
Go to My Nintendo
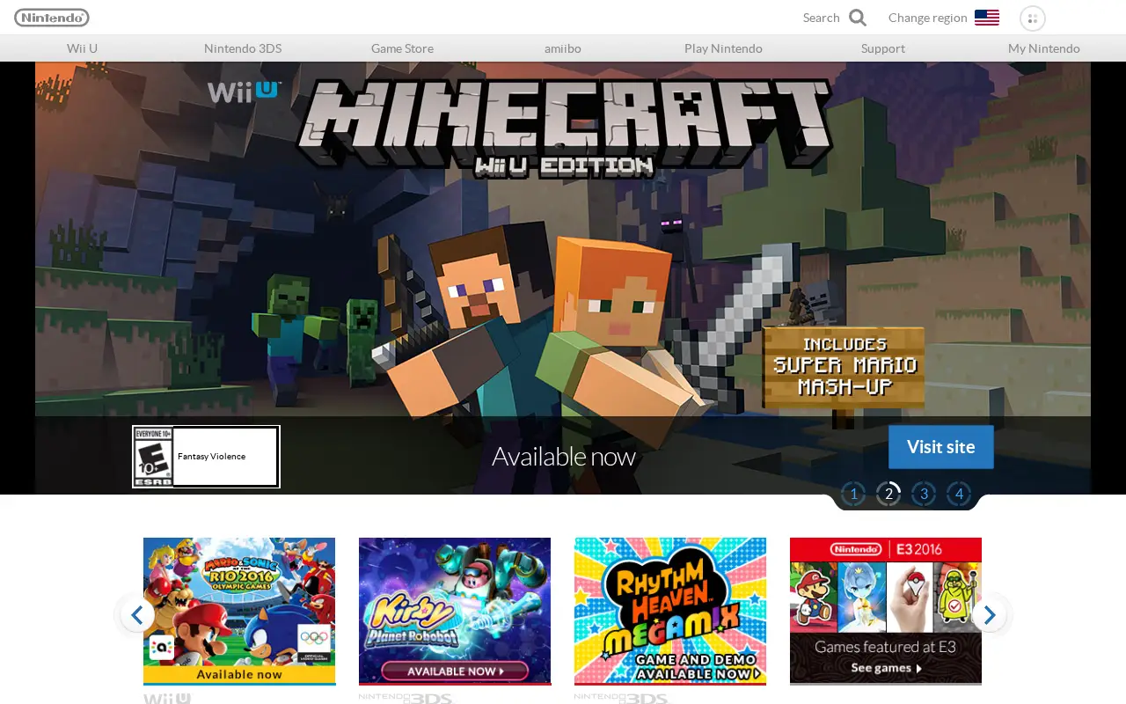pyautogui.click(x=1044, y=48)
